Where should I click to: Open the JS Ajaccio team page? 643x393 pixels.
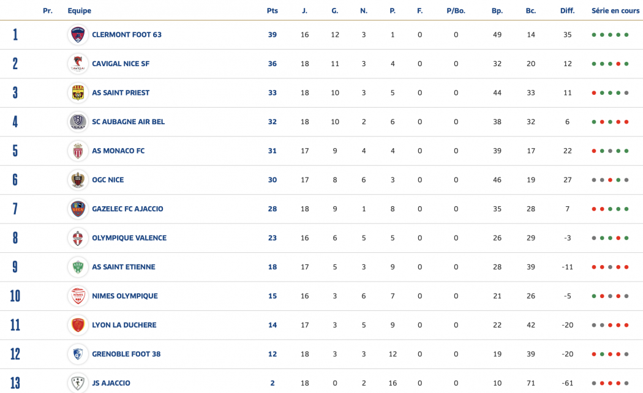pyautogui.click(x=111, y=383)
